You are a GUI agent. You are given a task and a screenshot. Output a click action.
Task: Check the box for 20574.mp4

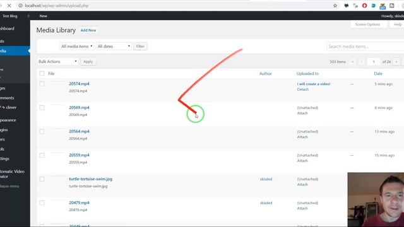click(42, 84)
